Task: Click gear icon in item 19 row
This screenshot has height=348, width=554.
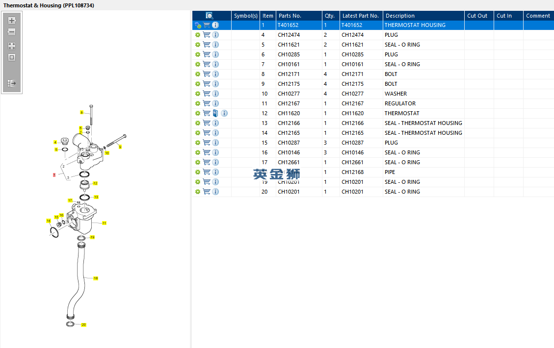Action: tap(197, 182)
